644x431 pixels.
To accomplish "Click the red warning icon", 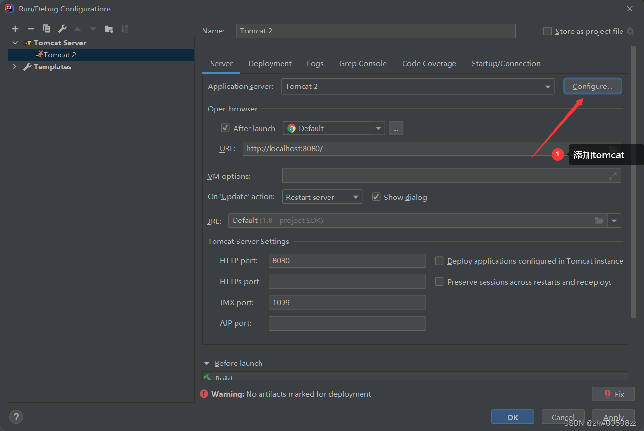I will [204, 394].
